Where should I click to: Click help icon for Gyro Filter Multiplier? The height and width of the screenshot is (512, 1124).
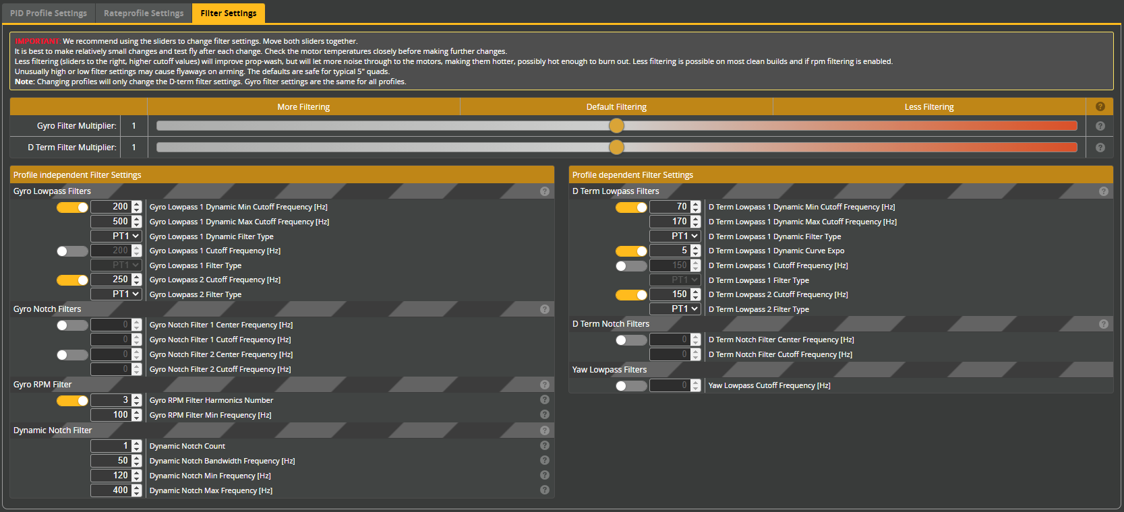1100,126
